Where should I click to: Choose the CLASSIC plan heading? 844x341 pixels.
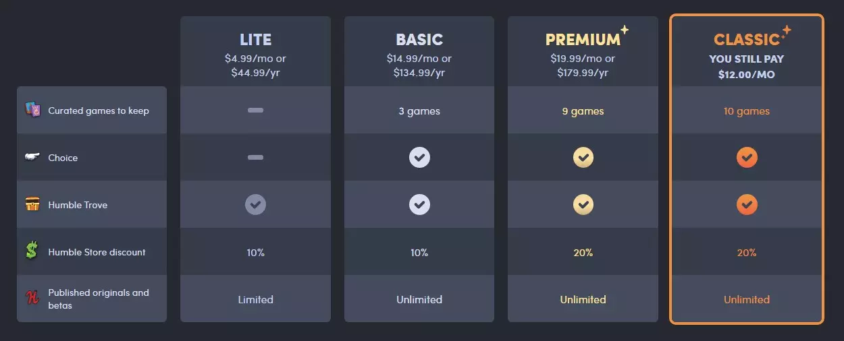[x=747, y=40]
